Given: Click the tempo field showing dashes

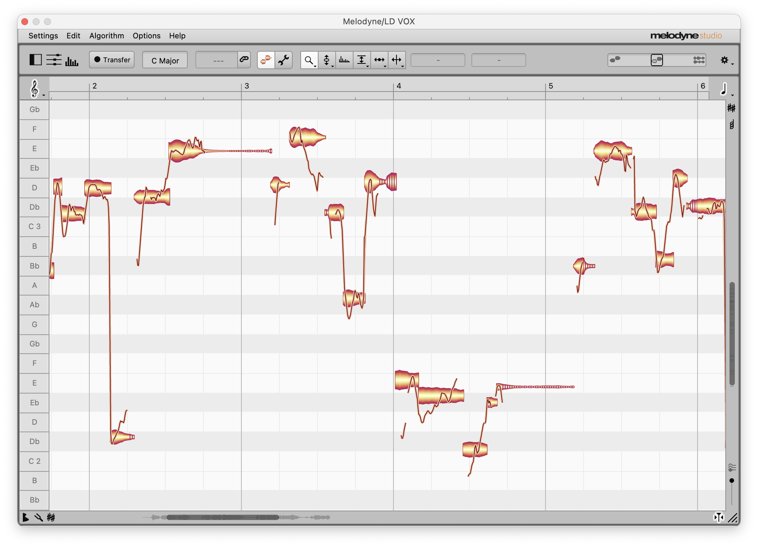Looking at the screenshot, I should tap(217, 60).
